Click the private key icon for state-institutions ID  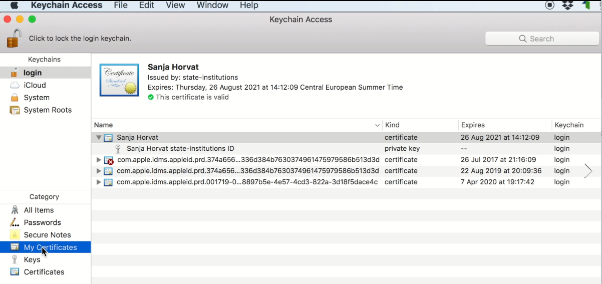(118, 149)
